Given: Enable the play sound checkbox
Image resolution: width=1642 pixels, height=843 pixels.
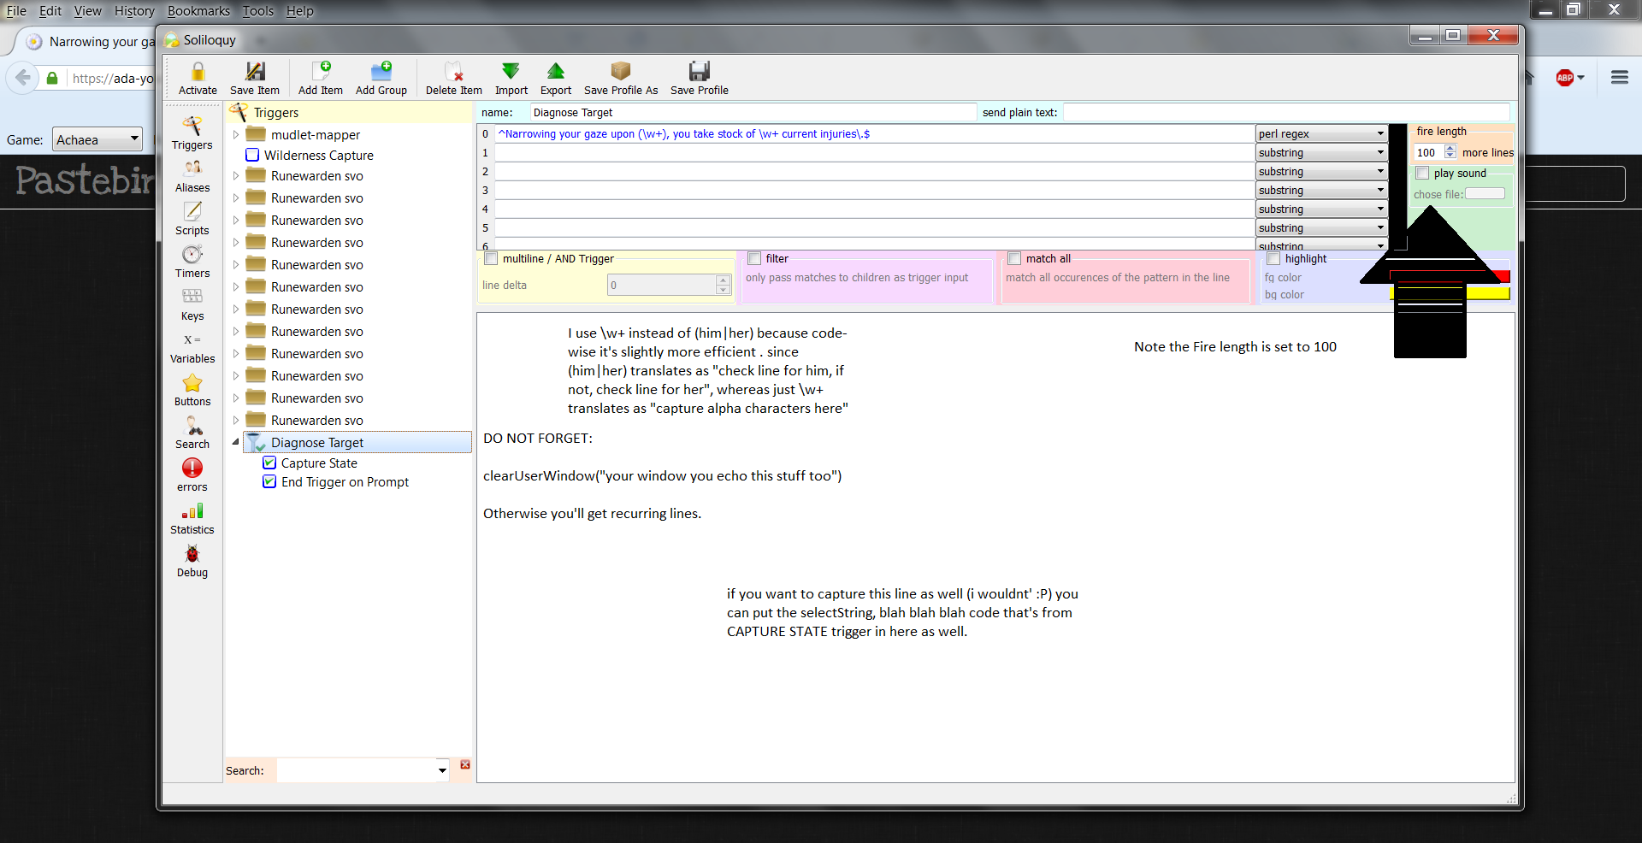Looking at the screenshot, I should pos(1422,173).
